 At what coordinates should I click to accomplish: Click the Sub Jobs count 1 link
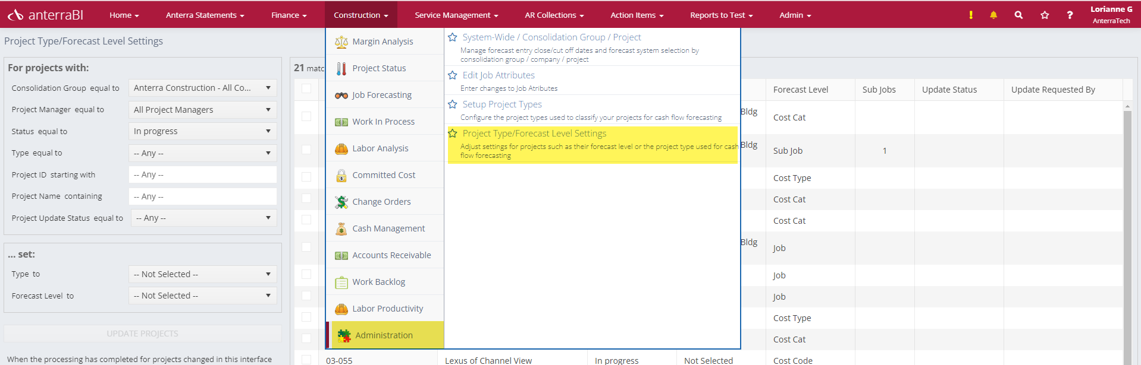click(x=885, y=151)
